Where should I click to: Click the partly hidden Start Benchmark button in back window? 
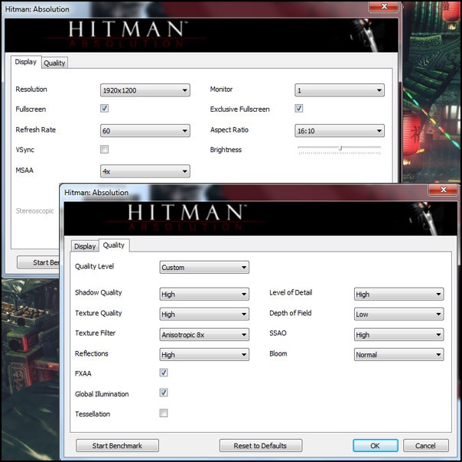pos(38,262)
